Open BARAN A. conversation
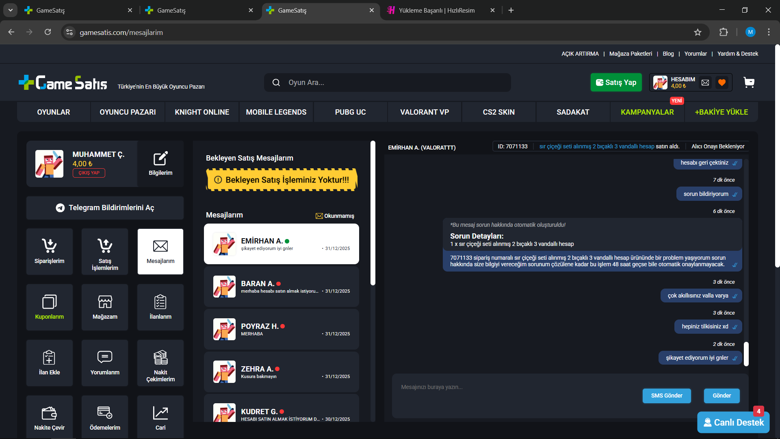Viewport: 780px width, 439px height. 282,287
